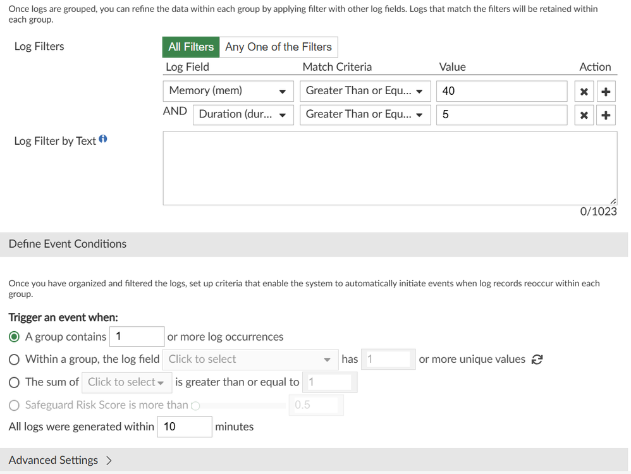The height and width of the screenshot is (474, 631).
Task: Switch to the All Filters tab
Action: (191, 47)
